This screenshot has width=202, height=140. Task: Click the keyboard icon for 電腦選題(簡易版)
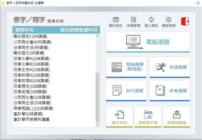117,67
